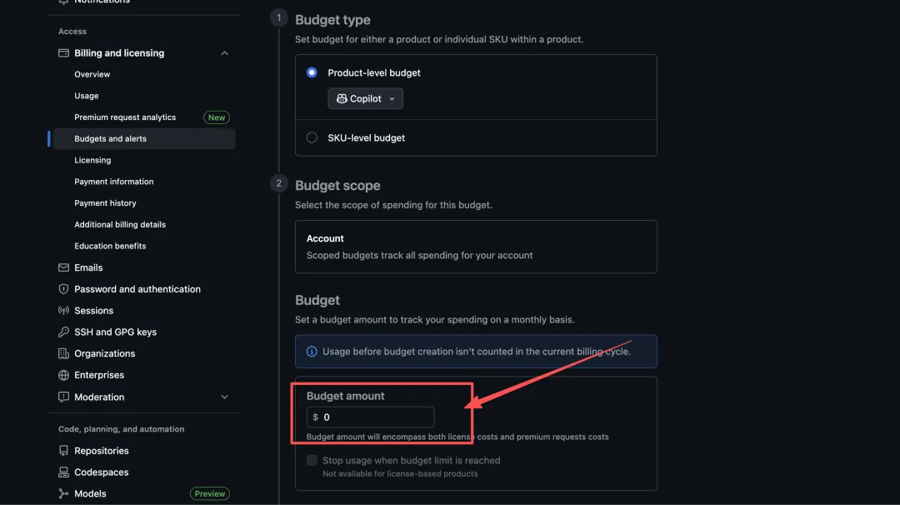
Task: Select the Account budget scope box
Action: [x=476, y=247]
